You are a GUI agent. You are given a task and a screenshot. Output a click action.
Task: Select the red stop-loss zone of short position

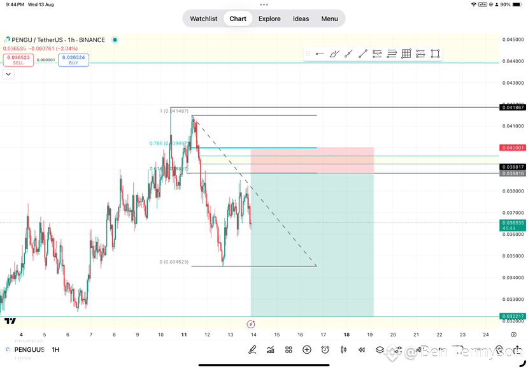point(312,161)
